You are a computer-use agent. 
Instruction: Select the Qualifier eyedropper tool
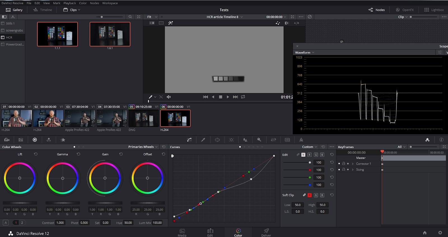[x=203, y=140]
